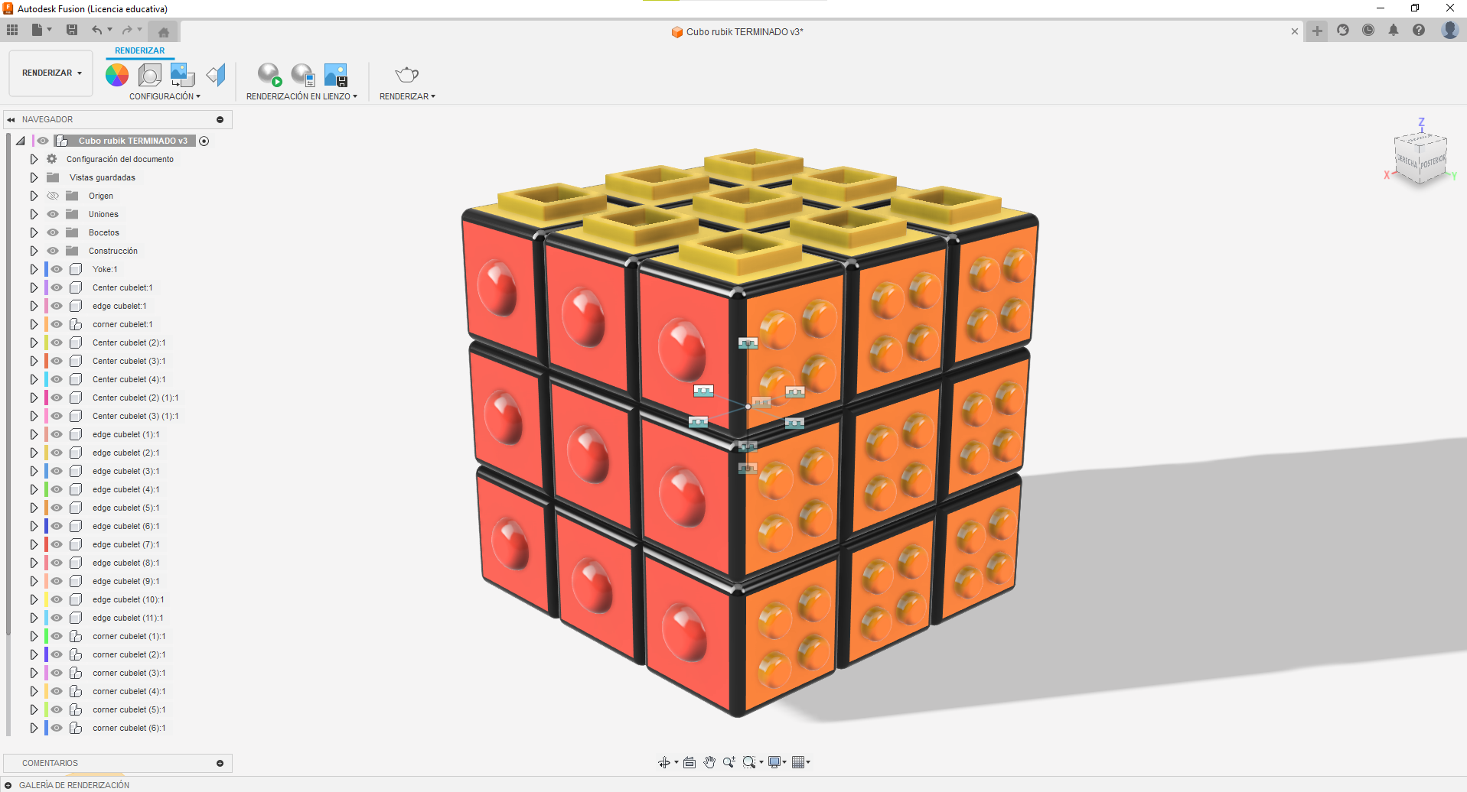Open Display Settings monitor icon
The width and height of the screenshot is (1467, 792).
[774, 762]
